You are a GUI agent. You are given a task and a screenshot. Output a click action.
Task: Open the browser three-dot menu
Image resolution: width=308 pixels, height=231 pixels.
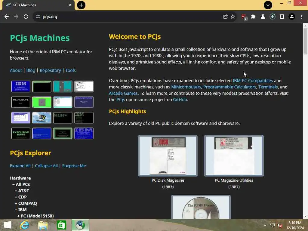tap(301, 17)
